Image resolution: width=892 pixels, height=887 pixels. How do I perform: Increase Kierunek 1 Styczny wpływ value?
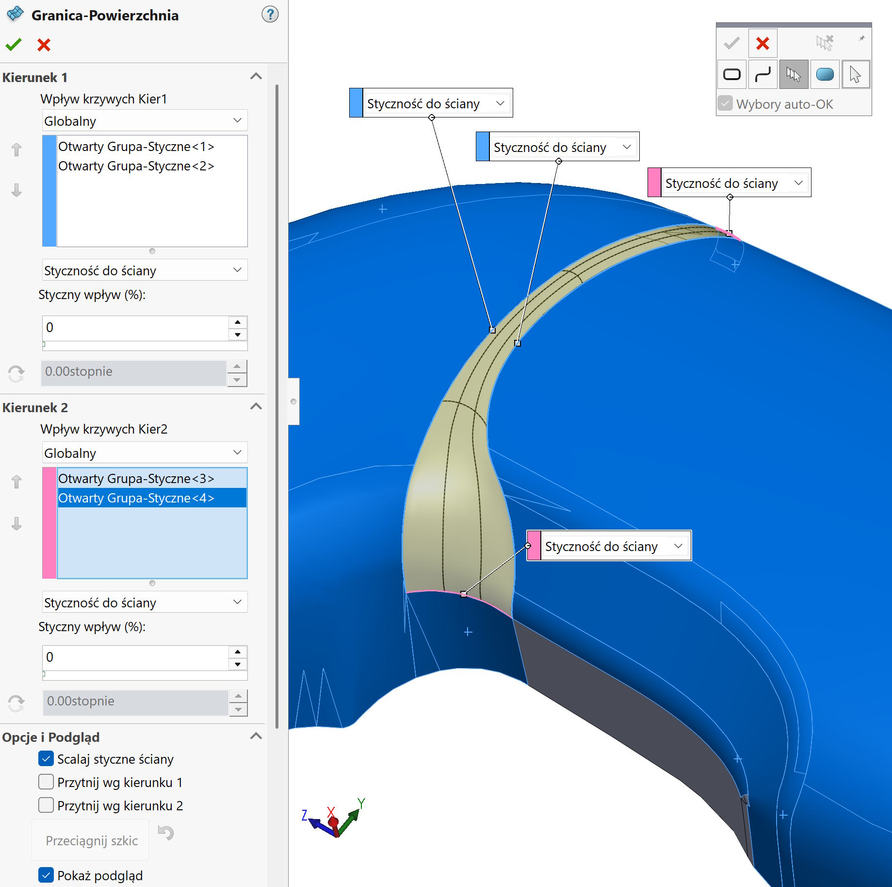[x=237, y=322]
